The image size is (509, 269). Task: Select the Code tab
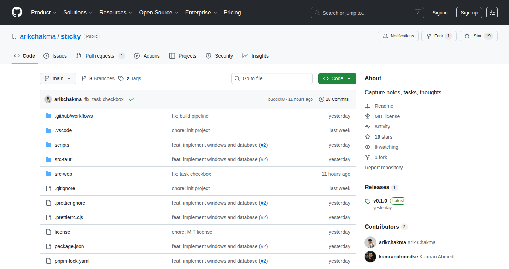pos(25,56)
